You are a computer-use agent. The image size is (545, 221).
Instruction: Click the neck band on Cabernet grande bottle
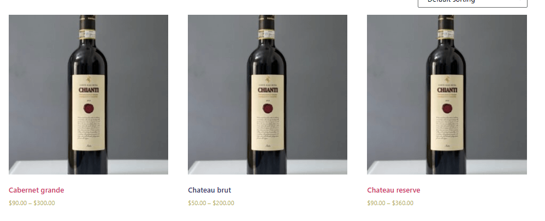pyautogui.click(x=88, y=33)
